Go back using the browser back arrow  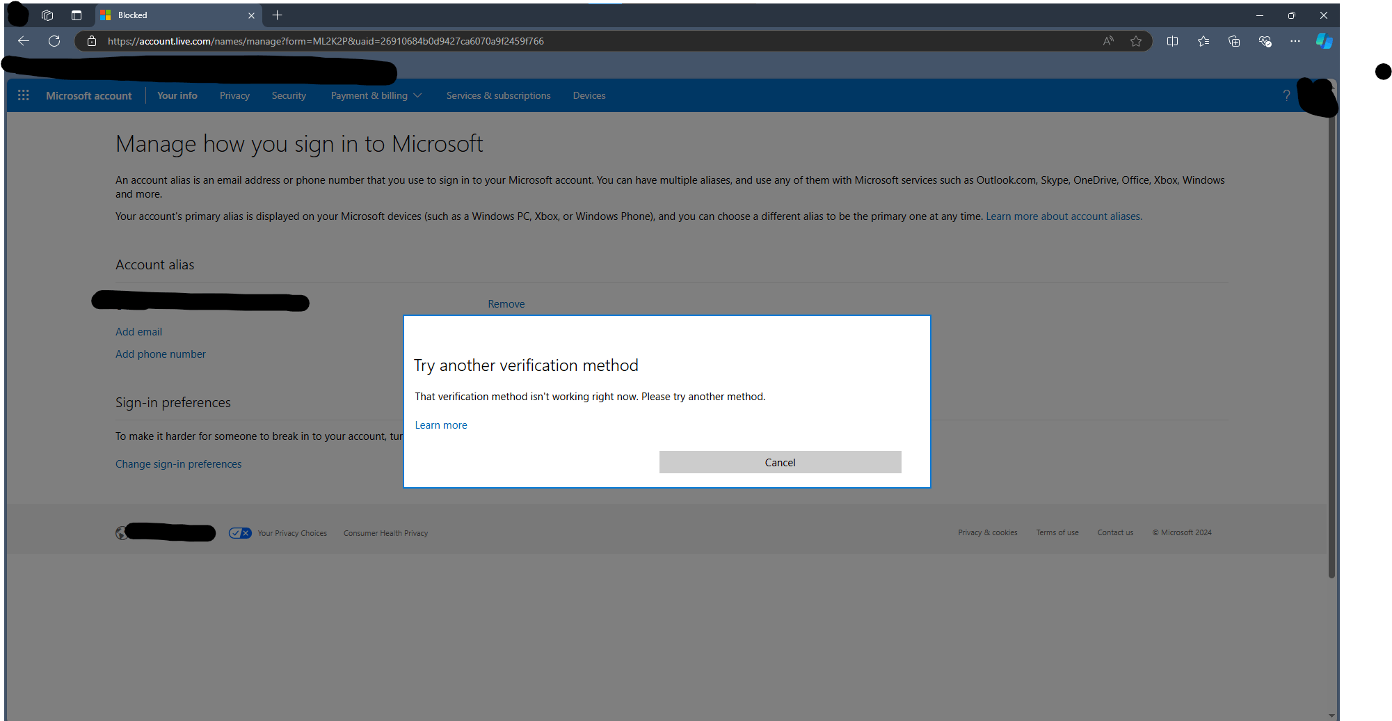(x=24, y=41)
